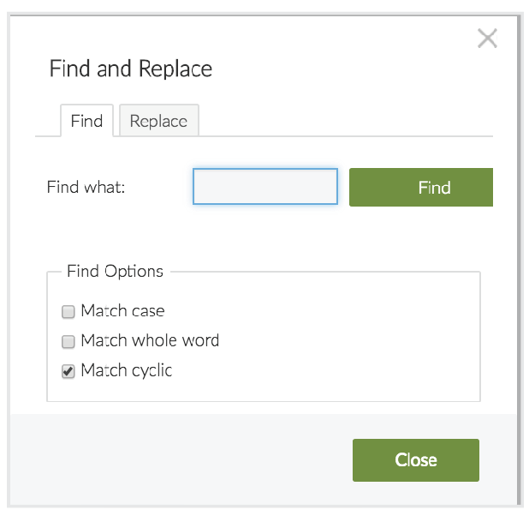Tick the Match whole word checkbox
Image resolution: width=529 pixels, height=516 pixels.
point(68,342)
